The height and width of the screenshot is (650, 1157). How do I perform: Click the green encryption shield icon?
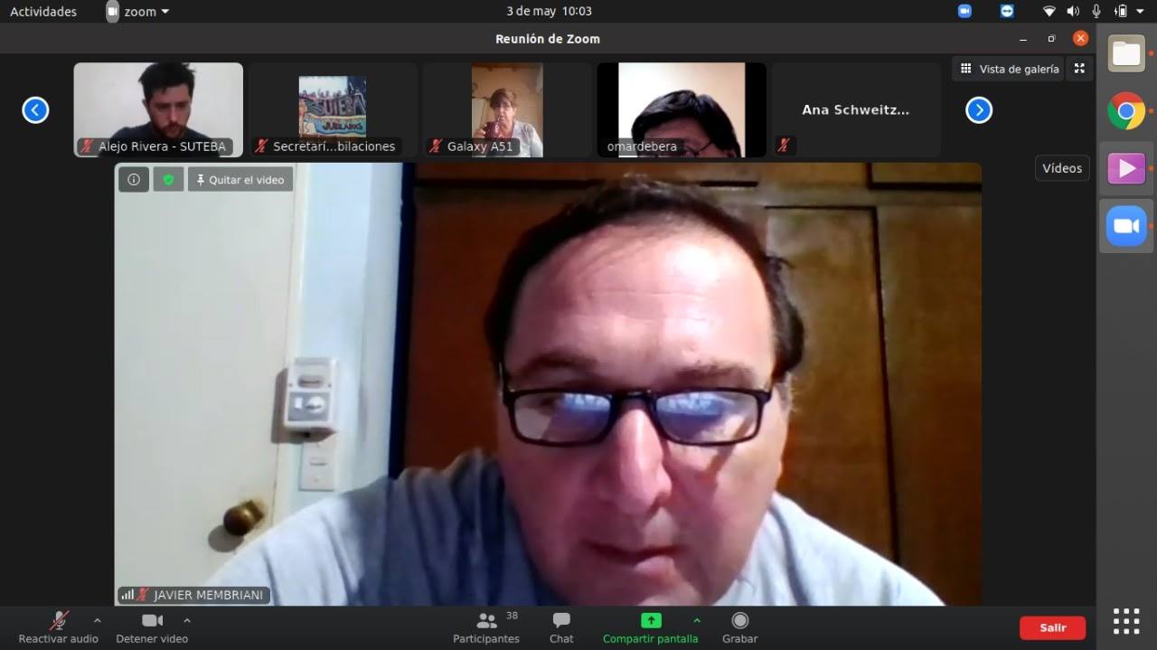[x=168, y=180]
